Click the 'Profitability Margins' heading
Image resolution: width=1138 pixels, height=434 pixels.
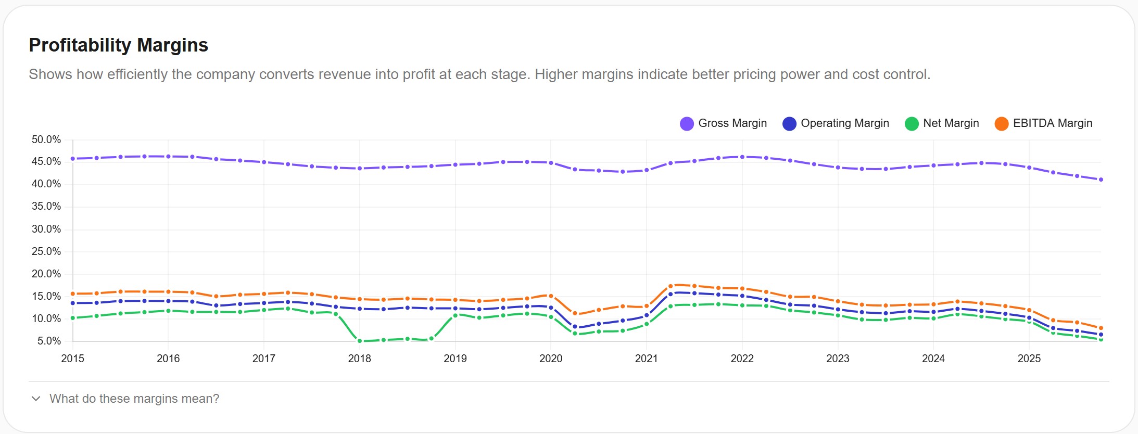[x=119, y=45]
